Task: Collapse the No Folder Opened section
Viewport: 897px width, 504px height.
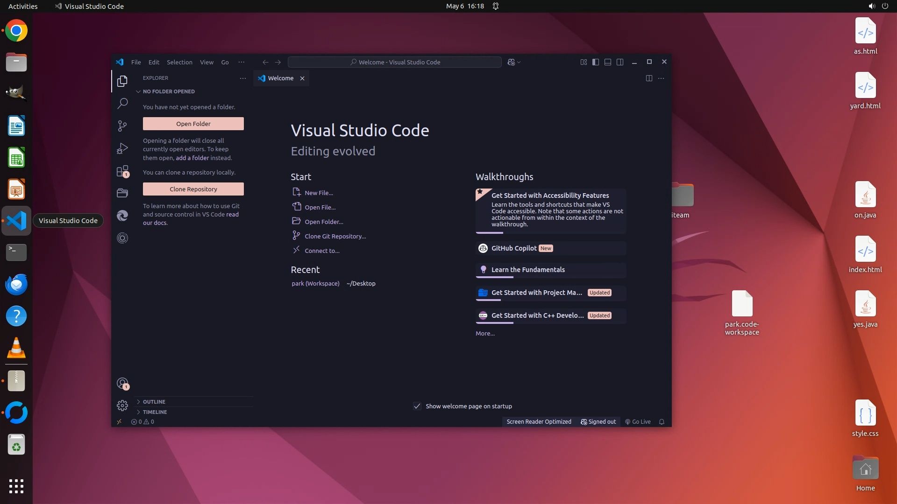Action: point(168,91)
